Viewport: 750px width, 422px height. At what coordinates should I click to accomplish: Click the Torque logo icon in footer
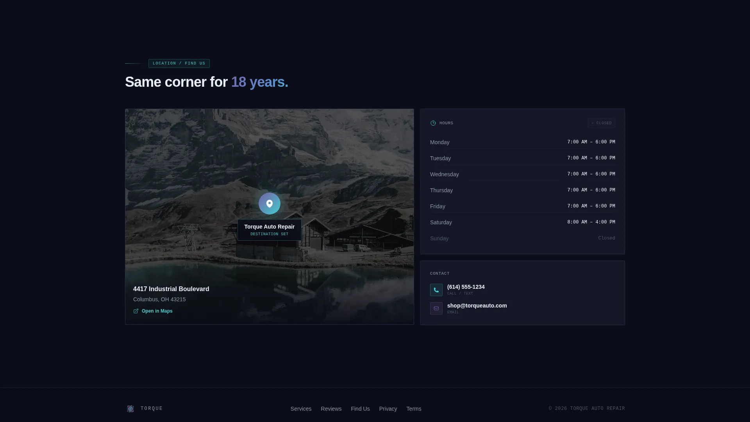[130, 409]
